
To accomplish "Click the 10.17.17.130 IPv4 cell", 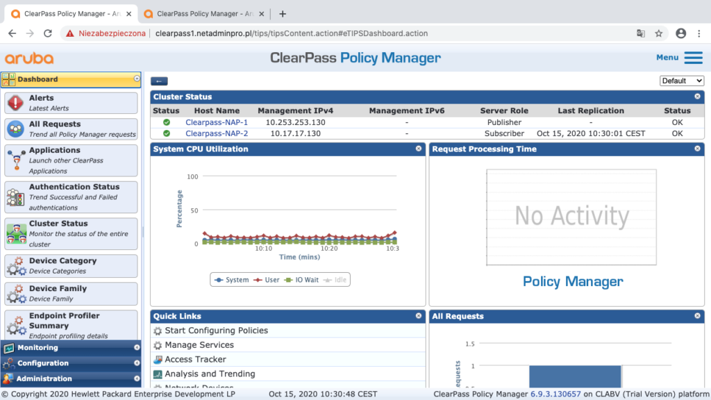I will tap(296, 133).
